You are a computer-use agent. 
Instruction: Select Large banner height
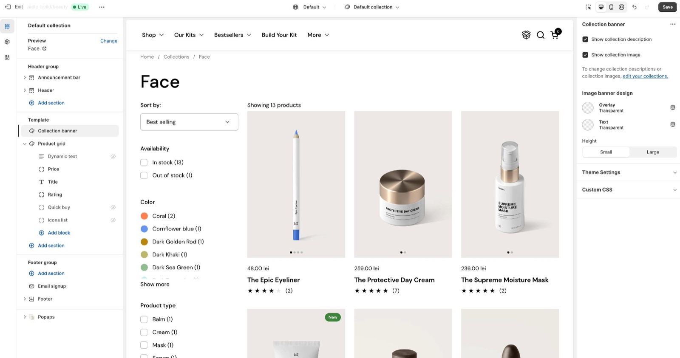coord(653,152)
